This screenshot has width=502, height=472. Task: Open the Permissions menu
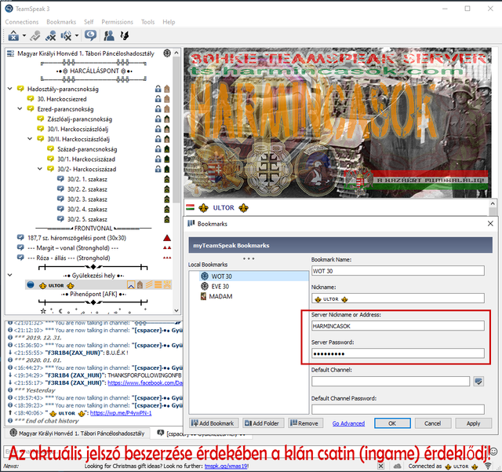(117, 22)
